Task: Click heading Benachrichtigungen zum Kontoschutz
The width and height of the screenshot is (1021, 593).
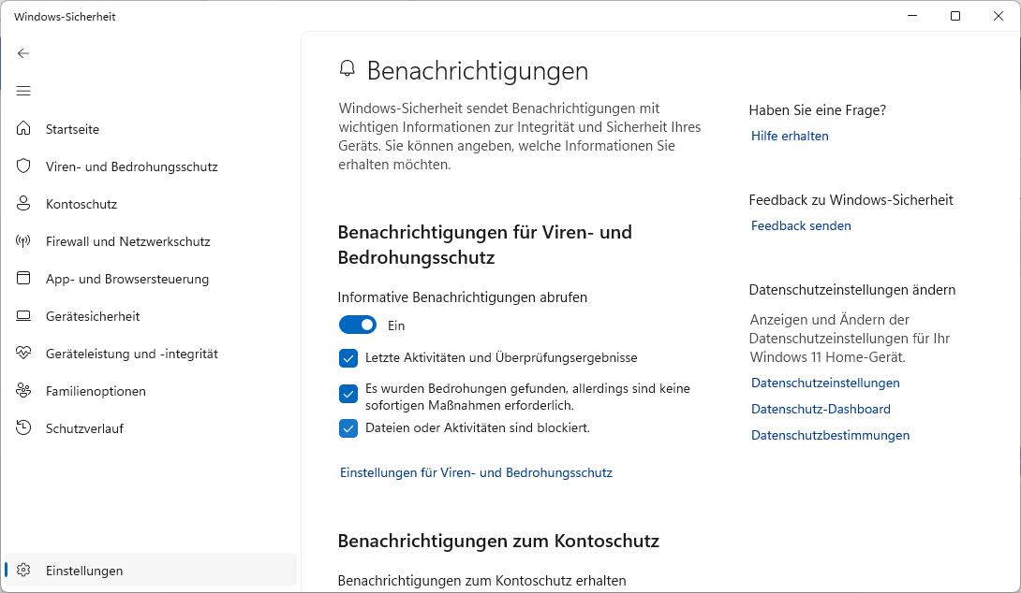Action: pyautogui.click(x=498, y=541)
